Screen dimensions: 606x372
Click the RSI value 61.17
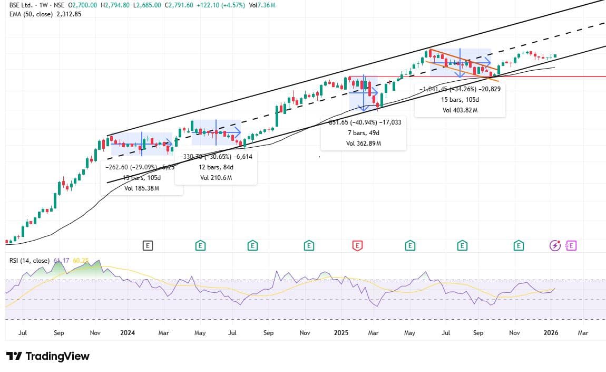(62, 261)
